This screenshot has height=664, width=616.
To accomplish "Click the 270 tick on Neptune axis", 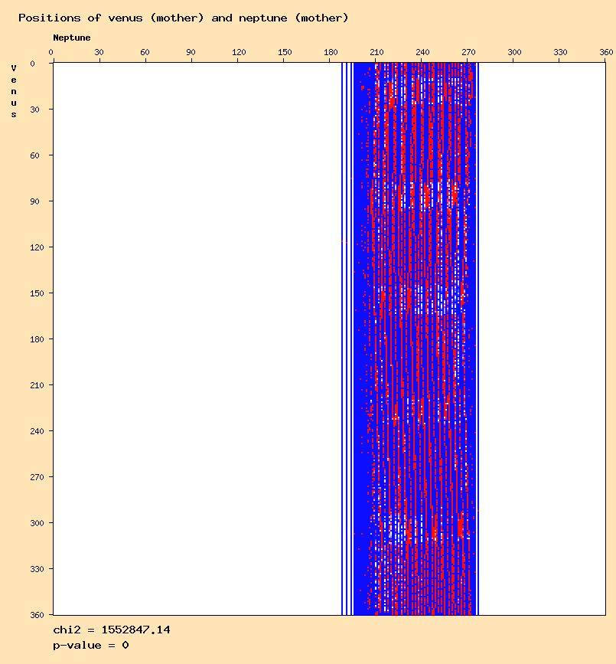I will (468, 52).
